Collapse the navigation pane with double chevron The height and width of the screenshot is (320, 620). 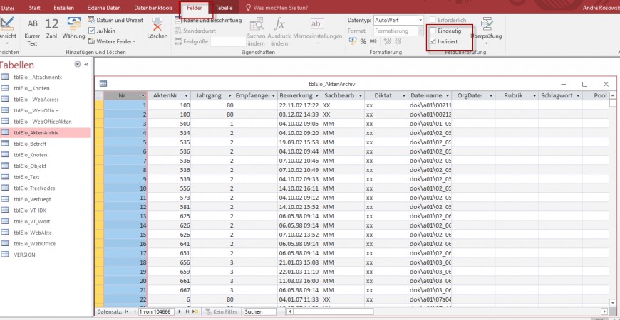click(86, 64)
